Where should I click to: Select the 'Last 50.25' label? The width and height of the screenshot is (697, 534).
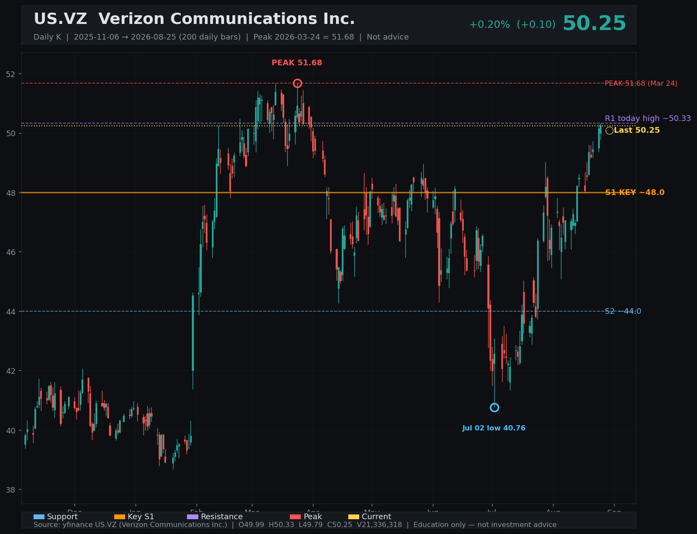(x=636, y=130)
